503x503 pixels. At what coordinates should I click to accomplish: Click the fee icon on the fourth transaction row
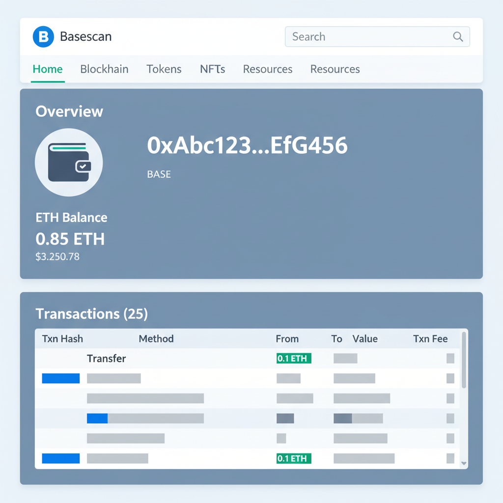(x=450, y=418)
